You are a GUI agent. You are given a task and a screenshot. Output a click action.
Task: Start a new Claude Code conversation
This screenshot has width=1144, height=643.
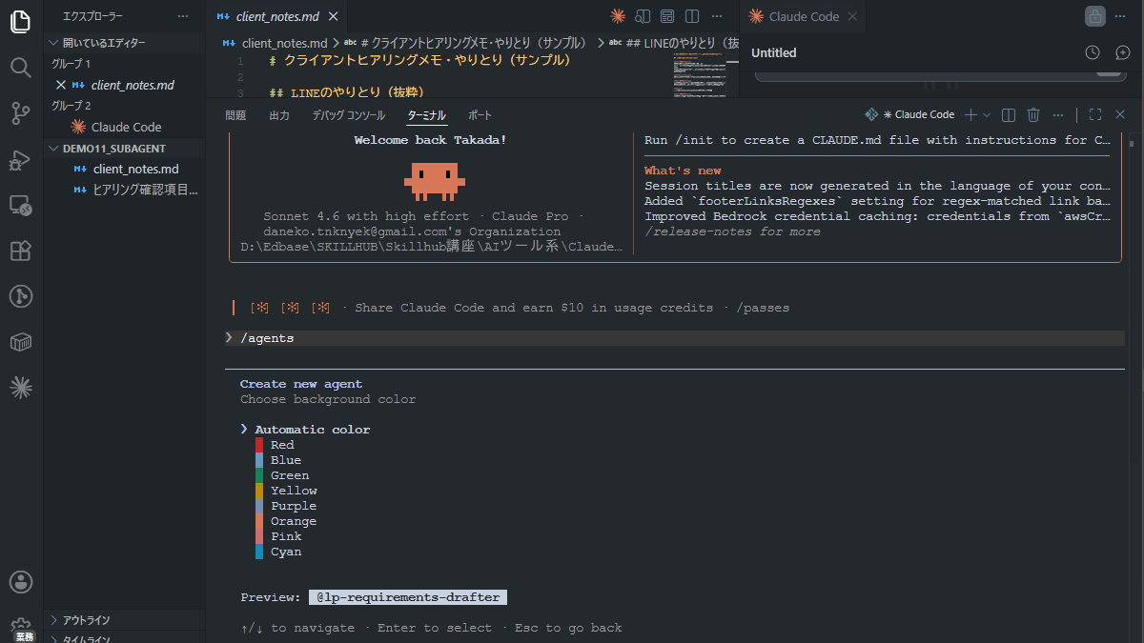(x=1122, y=52)
